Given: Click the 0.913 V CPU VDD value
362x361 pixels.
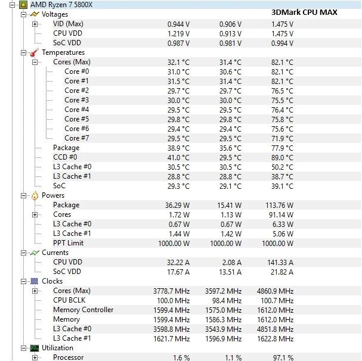Looking at the screenshot, I should pos(230,34).
